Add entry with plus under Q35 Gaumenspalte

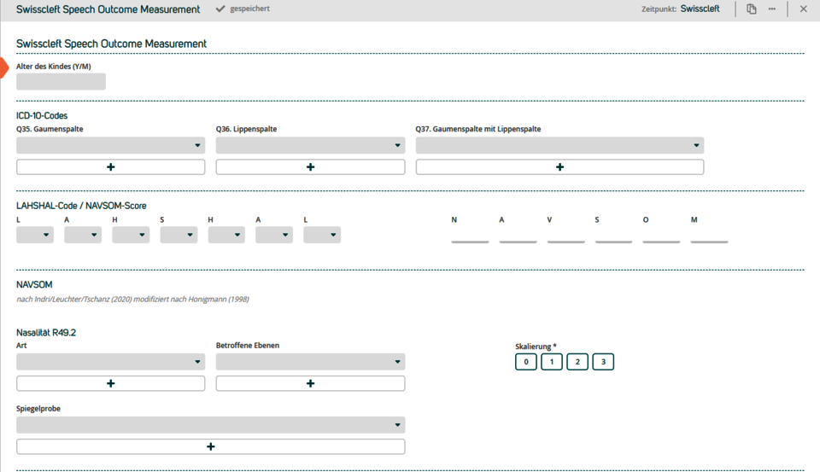(x=111, y=167)
